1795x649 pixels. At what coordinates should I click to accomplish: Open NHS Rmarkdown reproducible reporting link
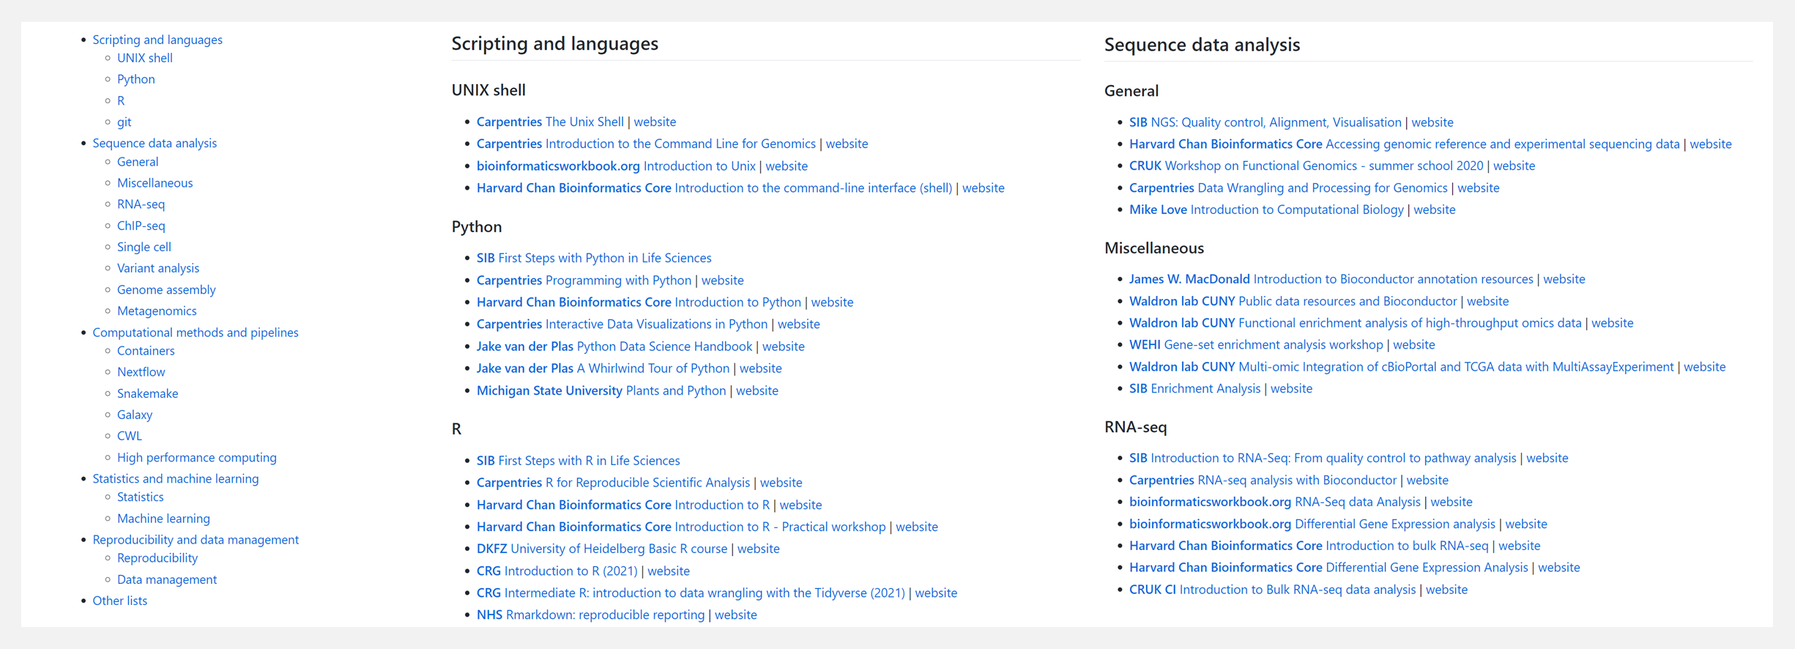tap(590, 615)
